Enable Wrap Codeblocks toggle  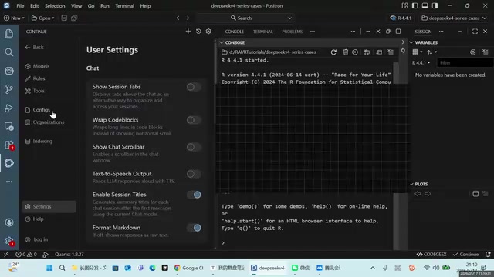coord(194,120)
